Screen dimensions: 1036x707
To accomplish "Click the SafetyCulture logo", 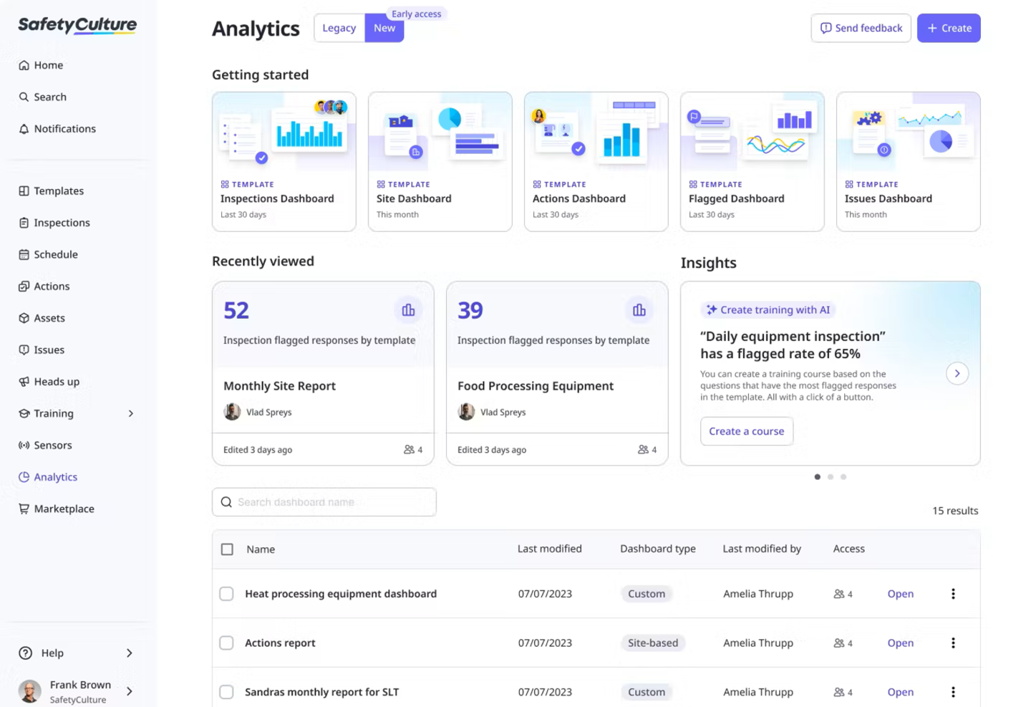I will (x=77, y=25).
